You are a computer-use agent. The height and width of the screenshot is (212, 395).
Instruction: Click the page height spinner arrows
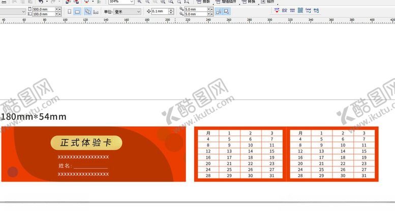click(x=58, y=14)
